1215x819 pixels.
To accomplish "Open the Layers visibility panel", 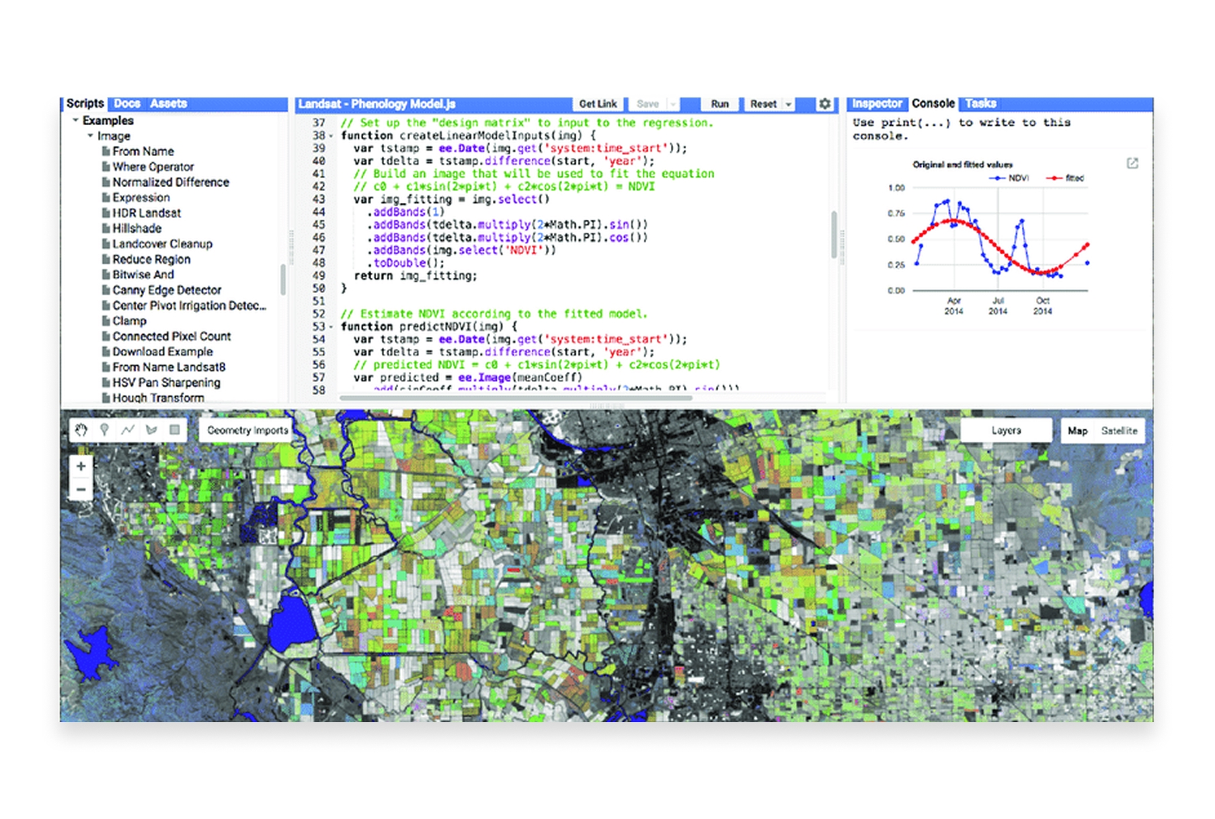I will coord(1006,430).
